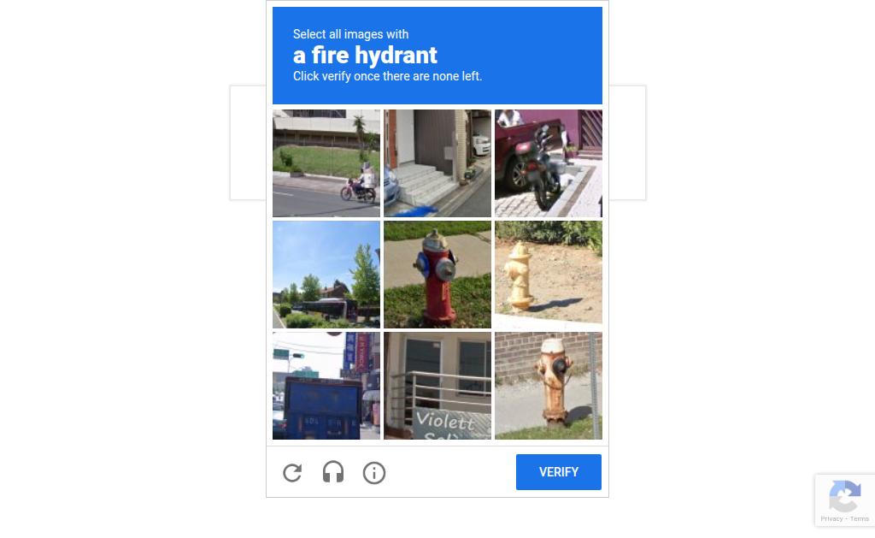Click the 'Select all images with' instruction
875x538 pixels.
pyautogui.click(x=351, y=34)
